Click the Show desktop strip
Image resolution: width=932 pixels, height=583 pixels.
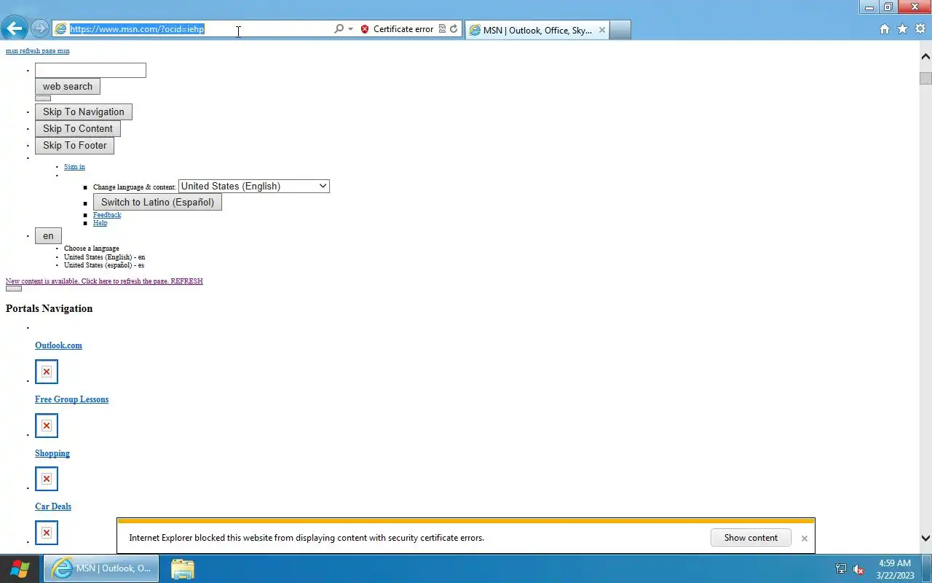(x=927, y=569)
